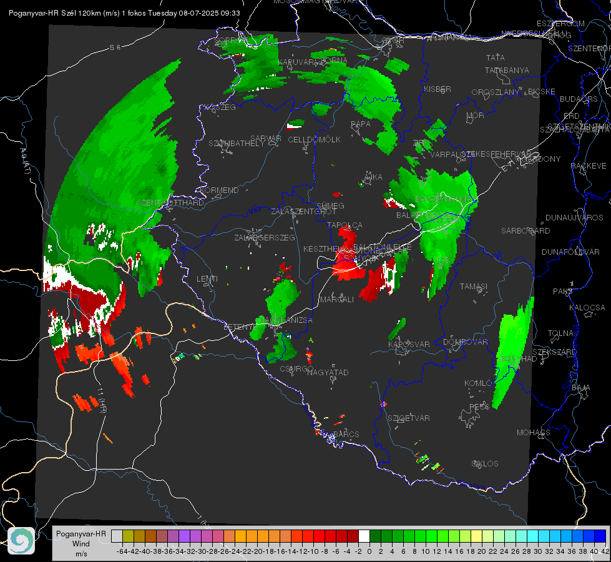Click the ERD city label
The width and height of the screenshot is (611, 562).
[x=572, y=116]
